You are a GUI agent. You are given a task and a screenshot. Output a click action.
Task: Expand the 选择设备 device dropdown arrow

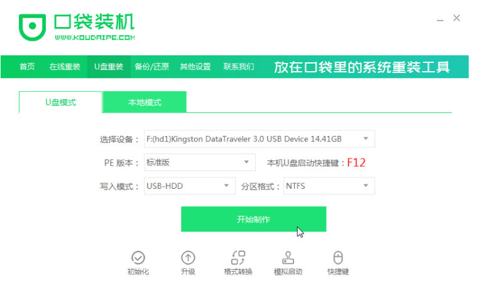point(366,138)
